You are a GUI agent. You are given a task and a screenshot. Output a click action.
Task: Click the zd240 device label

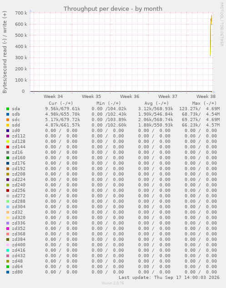coord(19,185)
